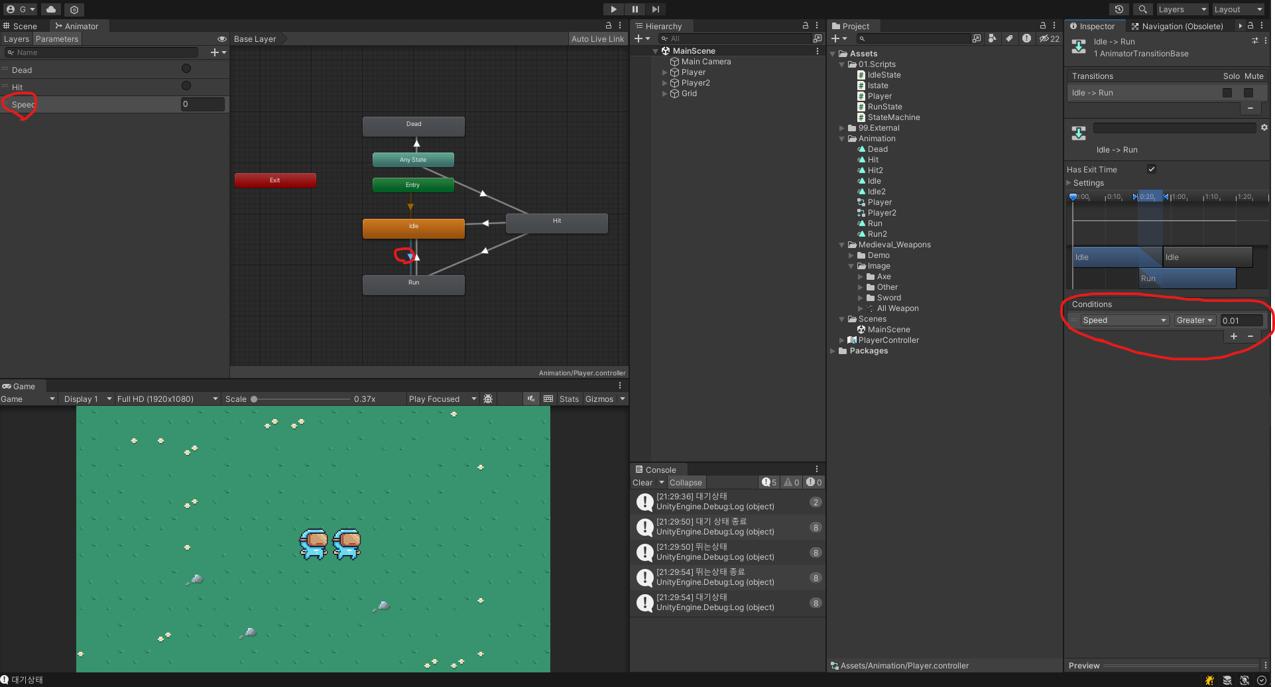Remove the selected transition condition
The width and height of the screenshot is (1275, 687).
pyautogui.click(x=1250, y=336)
